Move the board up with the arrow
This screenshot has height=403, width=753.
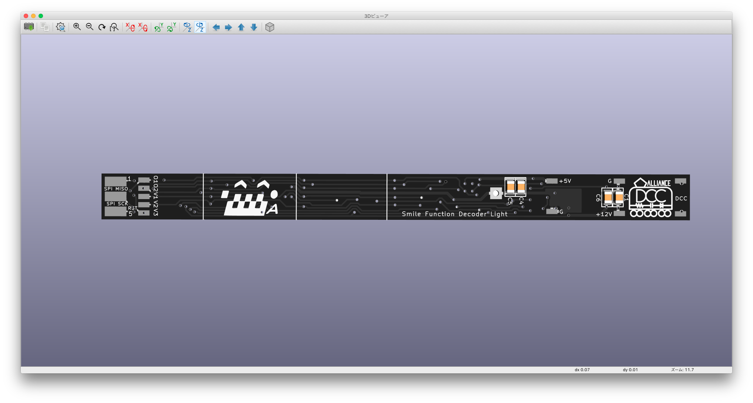tap(241, 27)
